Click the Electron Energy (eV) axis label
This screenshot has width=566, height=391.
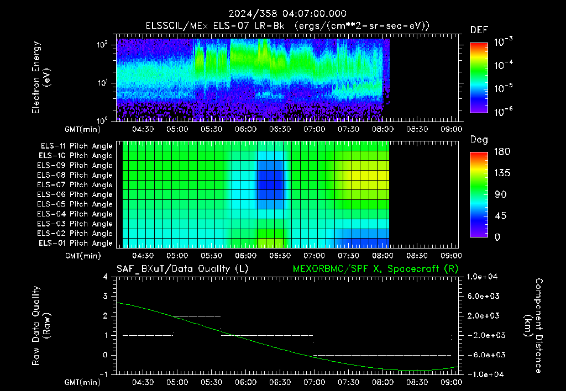tap(41, 77)
